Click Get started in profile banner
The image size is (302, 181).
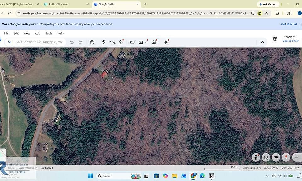click(x=289, y=24)
